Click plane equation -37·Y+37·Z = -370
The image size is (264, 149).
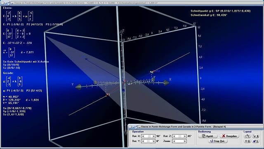click(17, 43)
